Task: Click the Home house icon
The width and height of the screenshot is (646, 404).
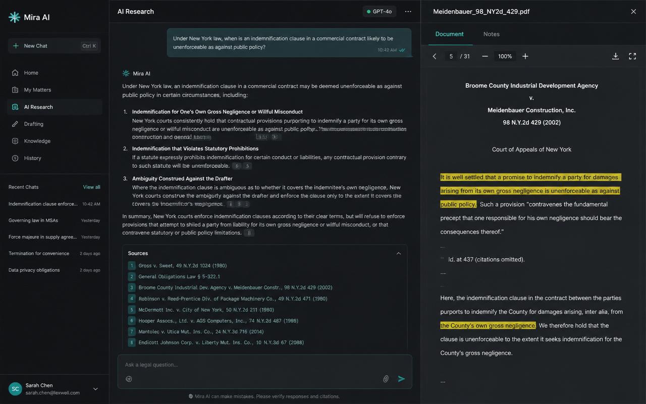Action: coord(15,73)
